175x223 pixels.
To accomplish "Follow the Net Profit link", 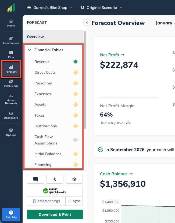I will tap(112, 55).
